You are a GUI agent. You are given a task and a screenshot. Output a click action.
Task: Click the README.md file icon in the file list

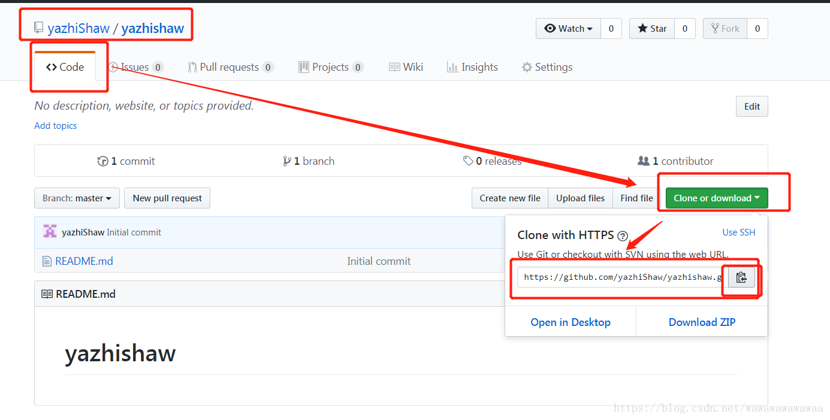tap(47, 261)
